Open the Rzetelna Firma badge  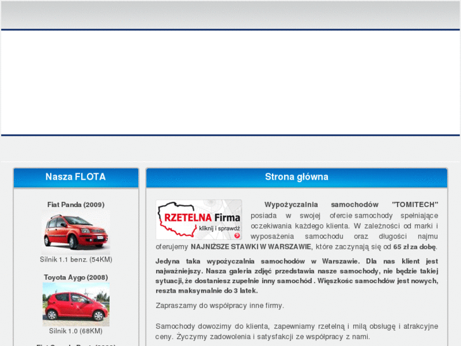pyautogui.click(x=198, y=220)
